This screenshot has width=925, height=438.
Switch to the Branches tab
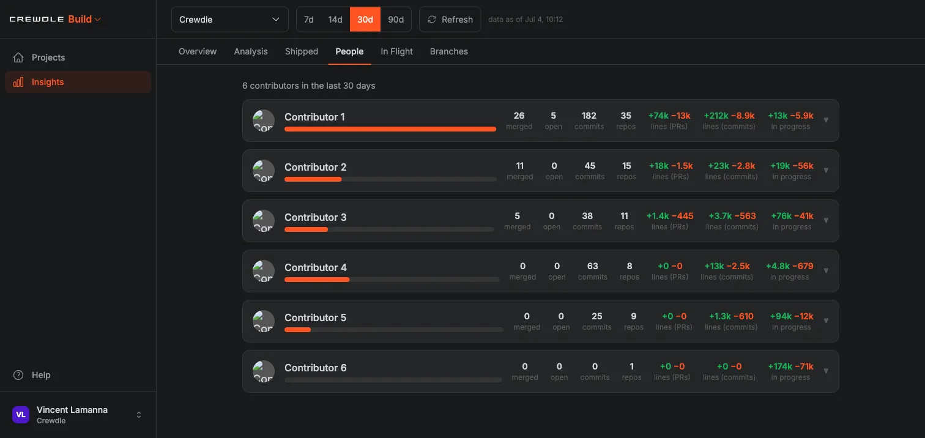tap(449, 51)
